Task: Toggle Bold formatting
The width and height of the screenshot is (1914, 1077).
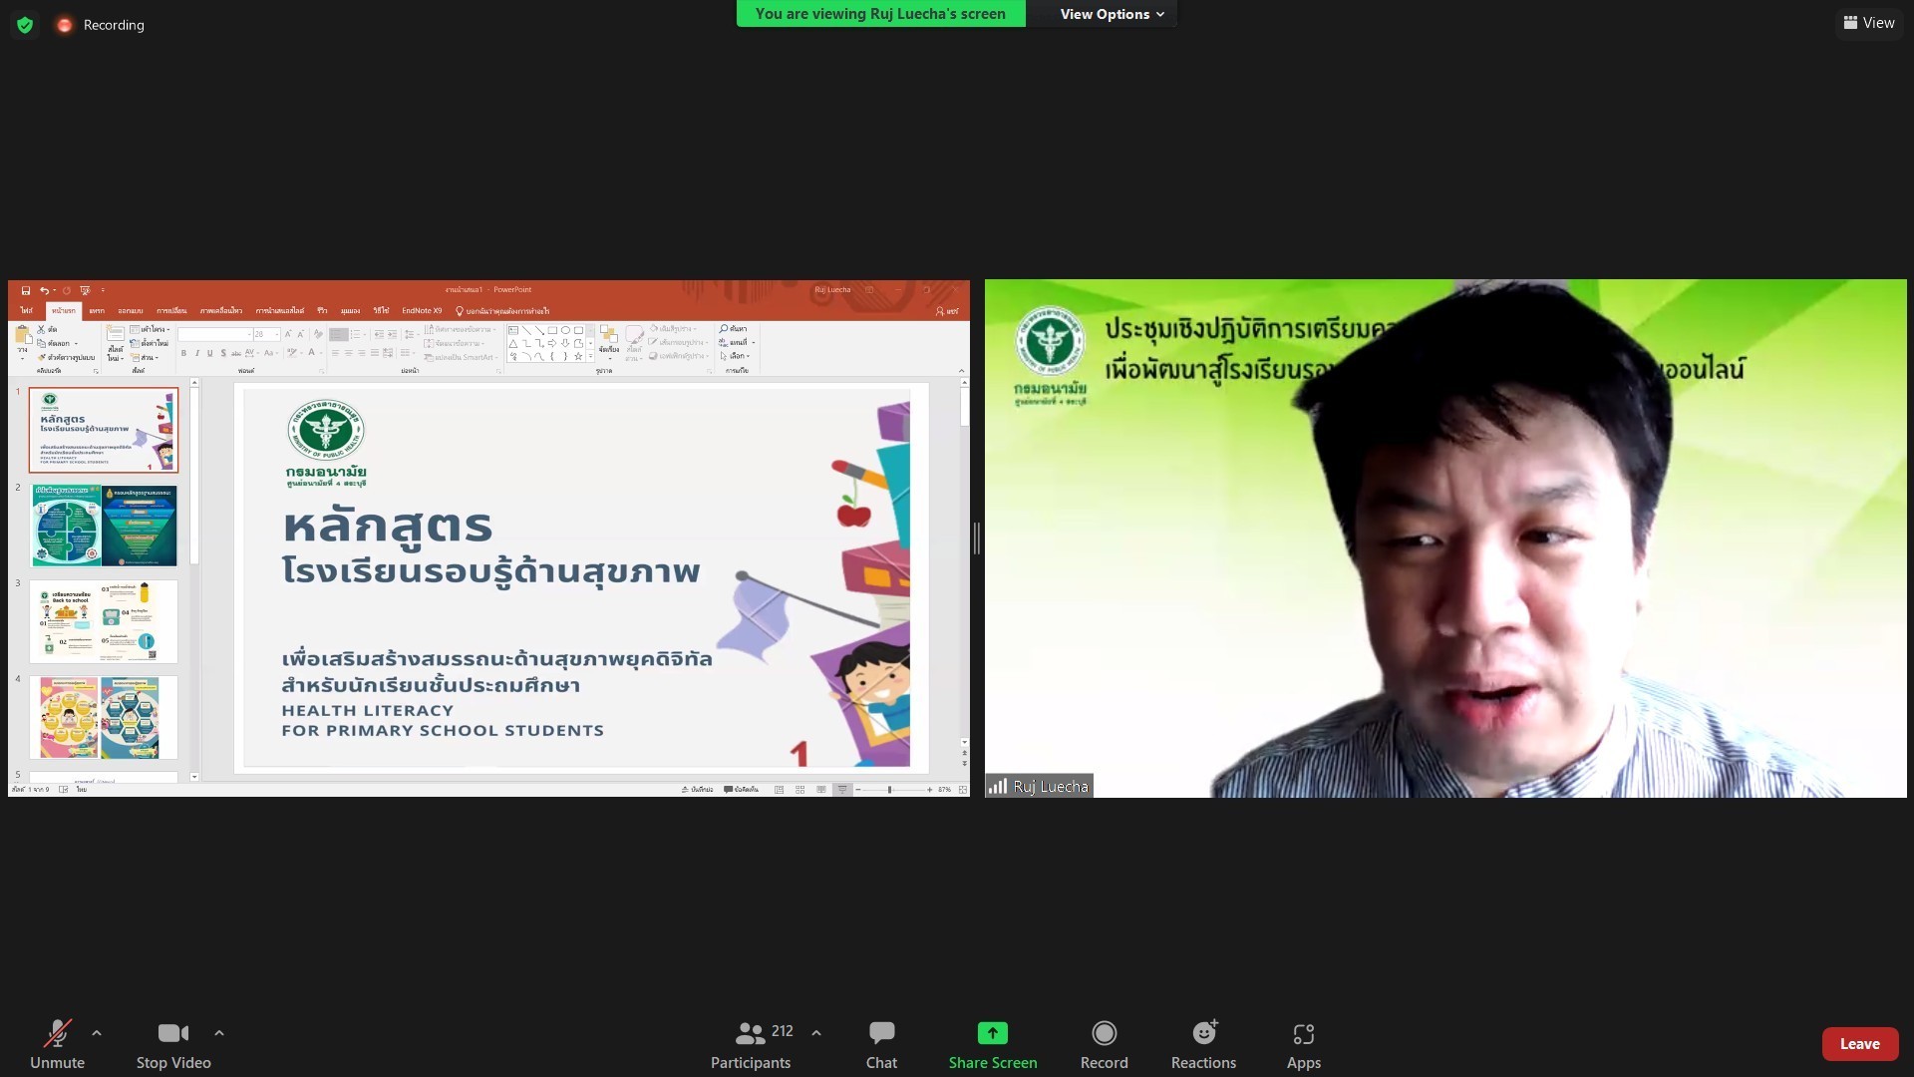Action: click(x=183, y=353)
